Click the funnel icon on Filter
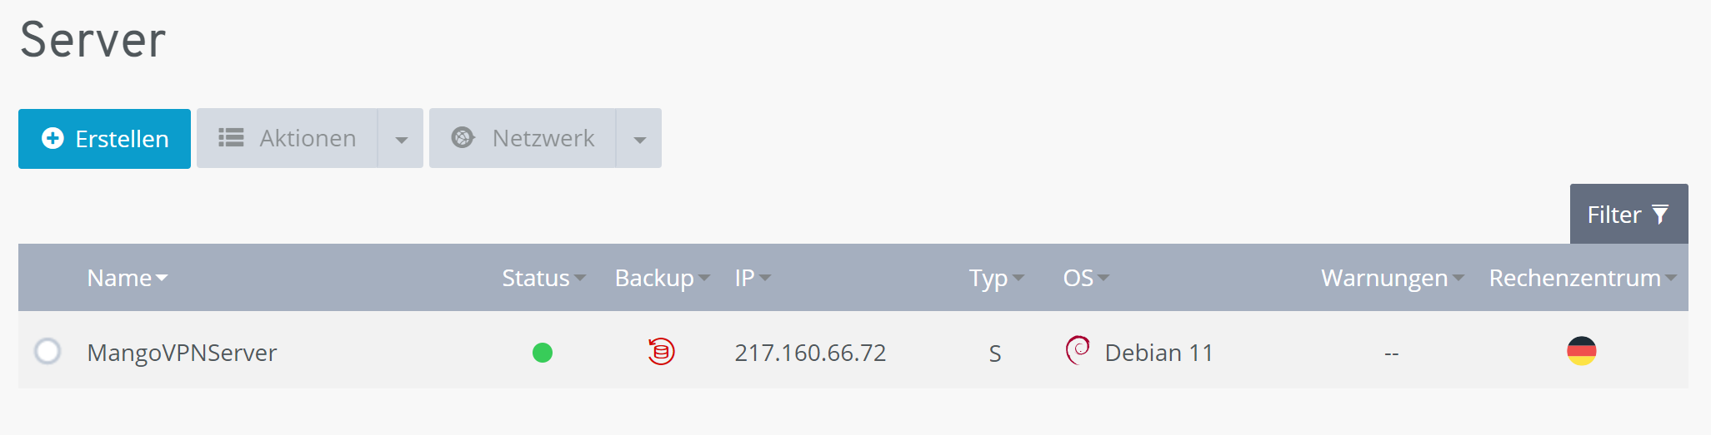The height and width of the screenshot is (435, 1711). (1660, 215)
